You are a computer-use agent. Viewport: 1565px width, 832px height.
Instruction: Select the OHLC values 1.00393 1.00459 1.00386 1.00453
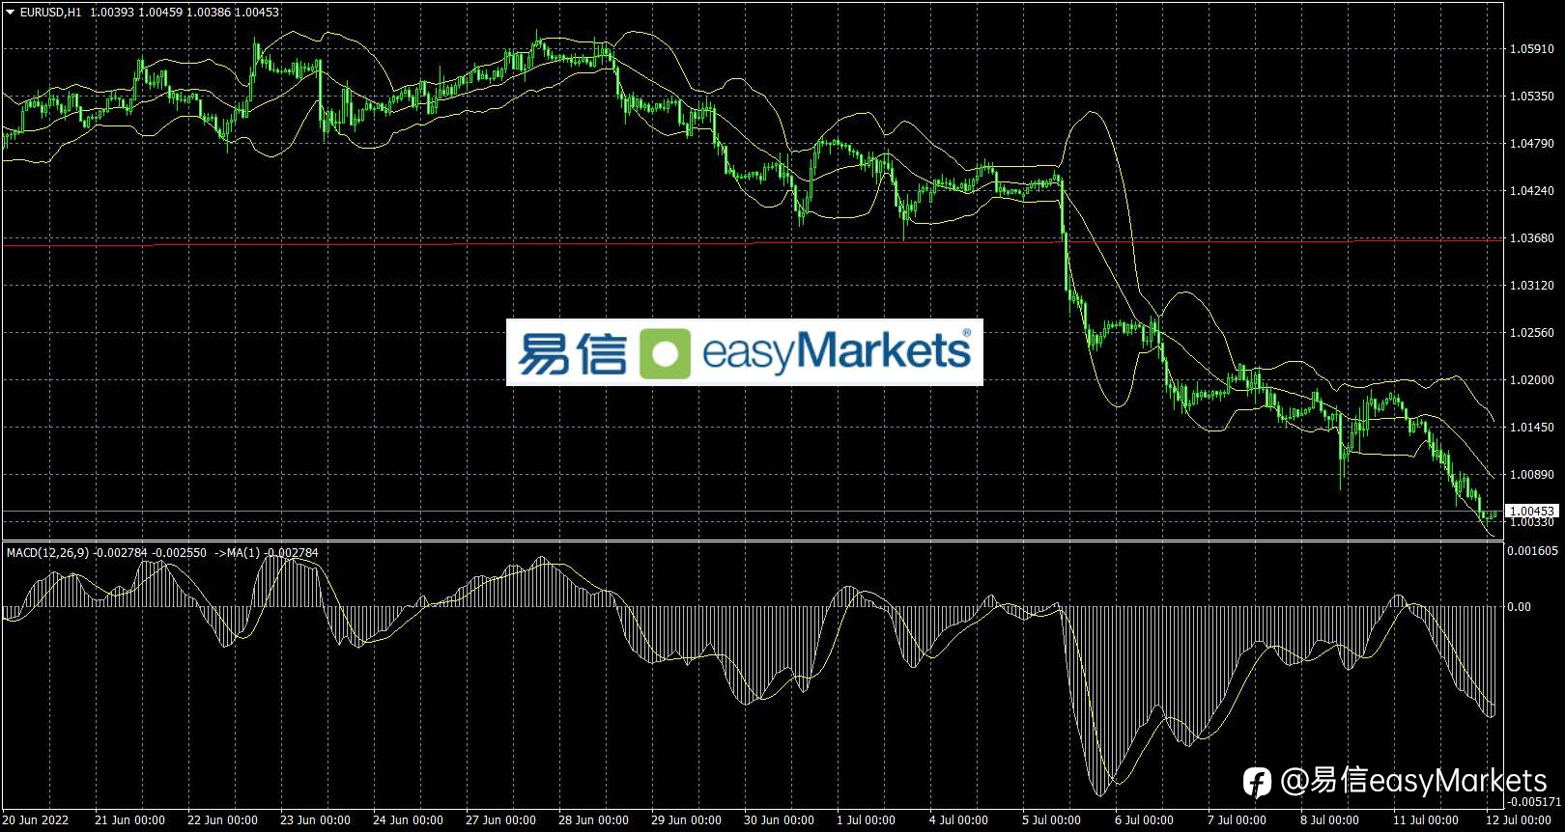coord(185,13)
